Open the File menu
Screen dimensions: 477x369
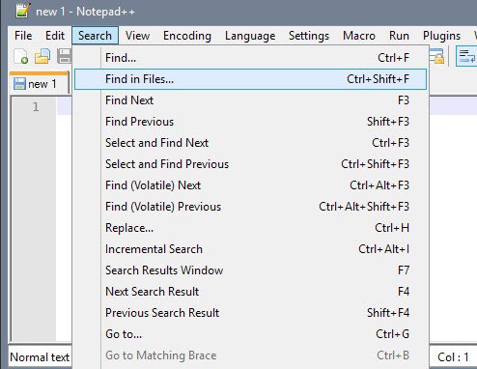pos(23,36)
